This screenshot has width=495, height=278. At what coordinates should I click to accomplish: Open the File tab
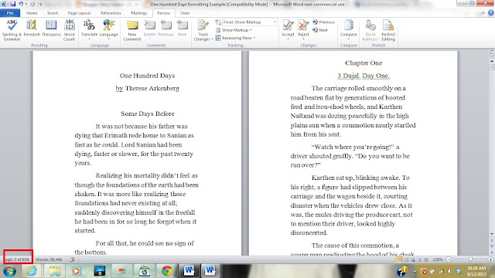click(x=10, y=13)
